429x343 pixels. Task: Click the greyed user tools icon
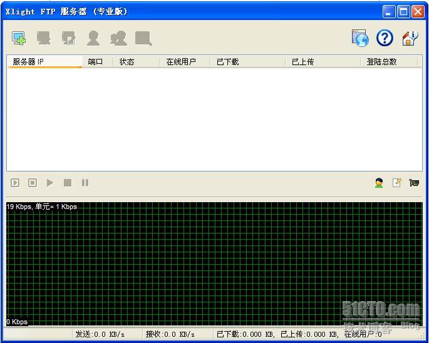coord(118,38)
